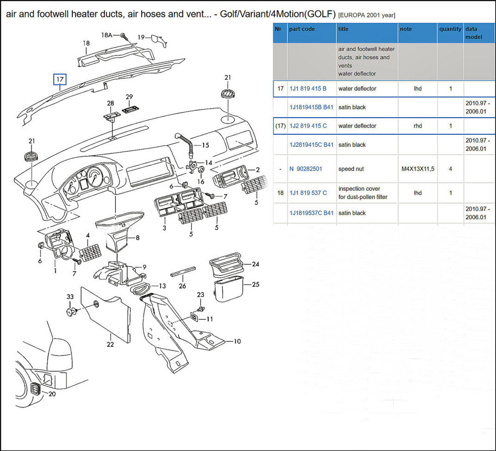The width and height of the screenshot is (496, 451).
Task: Select callout 22 under the cover panel
Action: click(x=110, y=344)
